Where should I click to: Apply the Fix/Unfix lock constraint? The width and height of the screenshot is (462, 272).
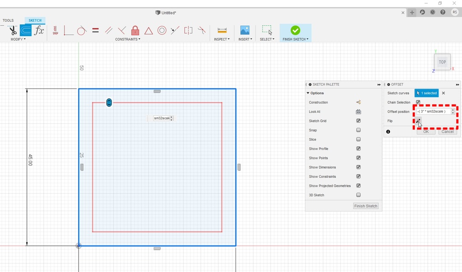tap(135, 31)
